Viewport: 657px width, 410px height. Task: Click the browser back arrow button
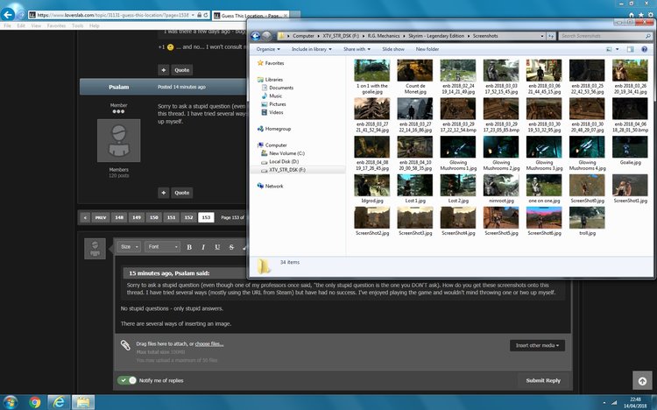8,15
